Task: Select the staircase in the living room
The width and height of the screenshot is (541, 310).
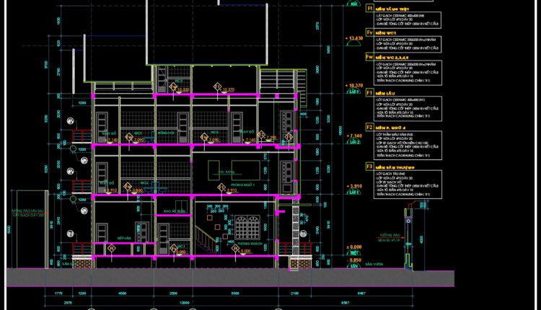Action: (207, 240)
